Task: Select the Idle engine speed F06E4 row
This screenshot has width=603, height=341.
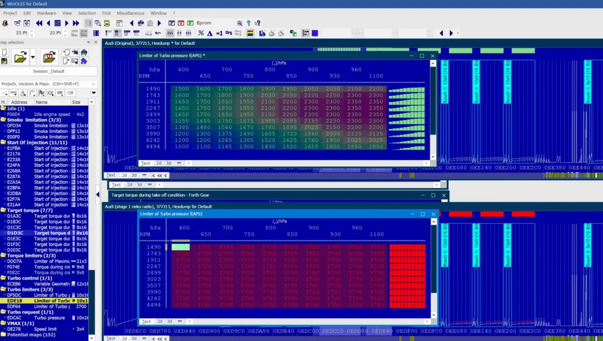Action: tap(44, 114)
